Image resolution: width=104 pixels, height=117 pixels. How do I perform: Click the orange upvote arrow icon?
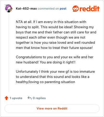pos(6,98)
